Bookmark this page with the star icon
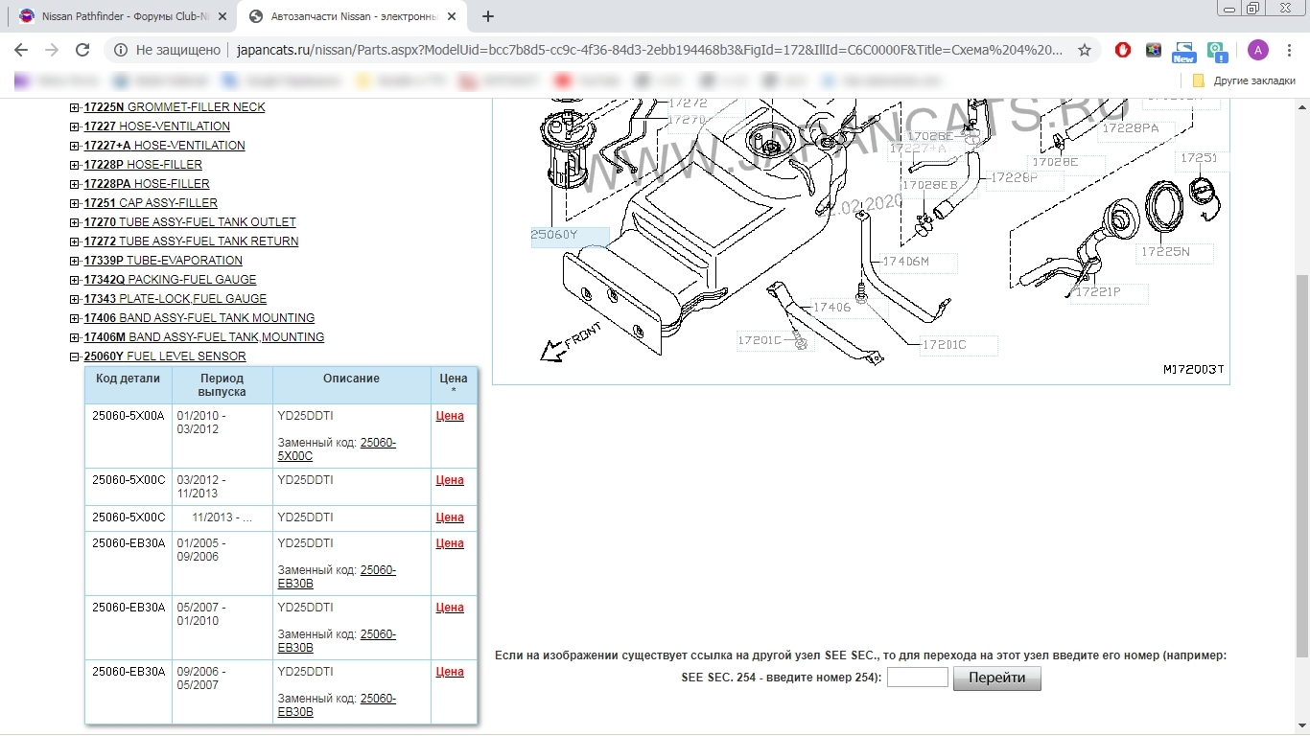The image size is (1310, 736). pyautogui.click(x=1085, y=50)
